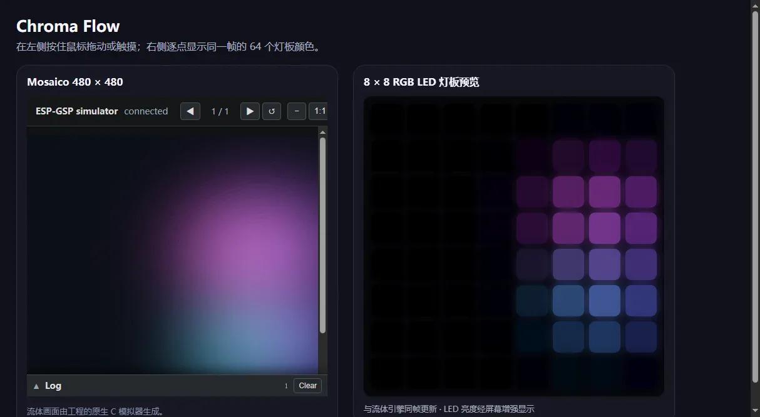
Task: Click the "ESP-GSP simulator" label
Action: pyautogui.click(x=77, y=111)
